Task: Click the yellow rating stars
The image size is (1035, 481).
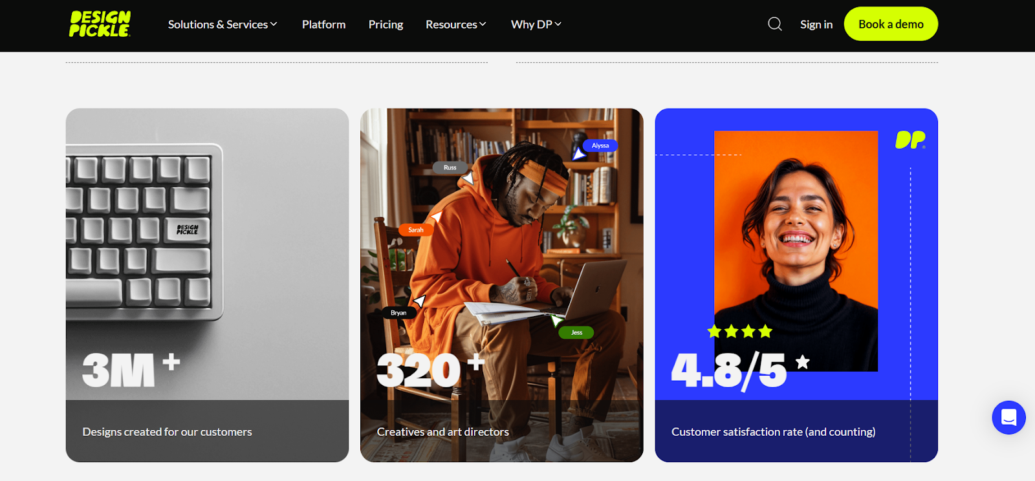Action: tap(740, 332)
